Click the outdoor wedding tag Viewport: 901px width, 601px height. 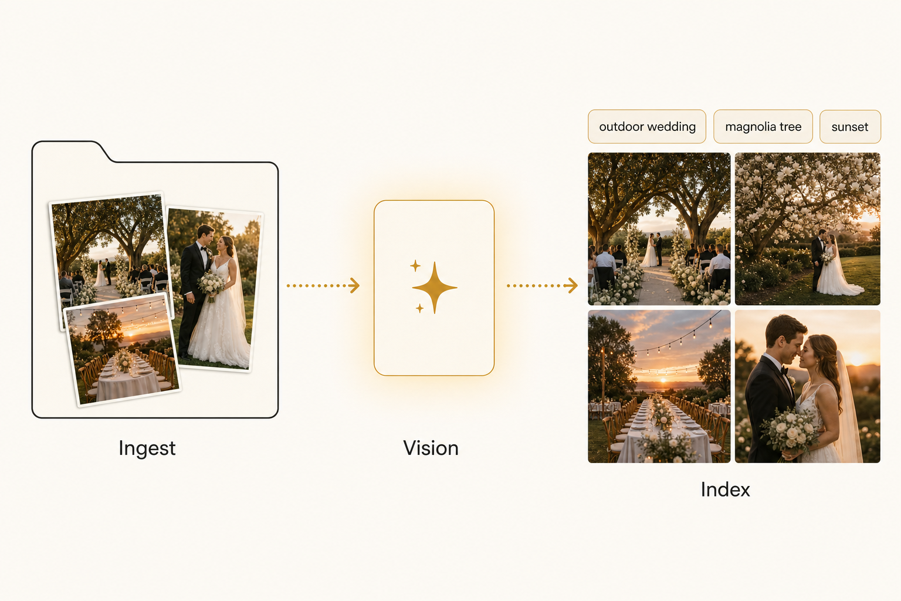point(647,127)
